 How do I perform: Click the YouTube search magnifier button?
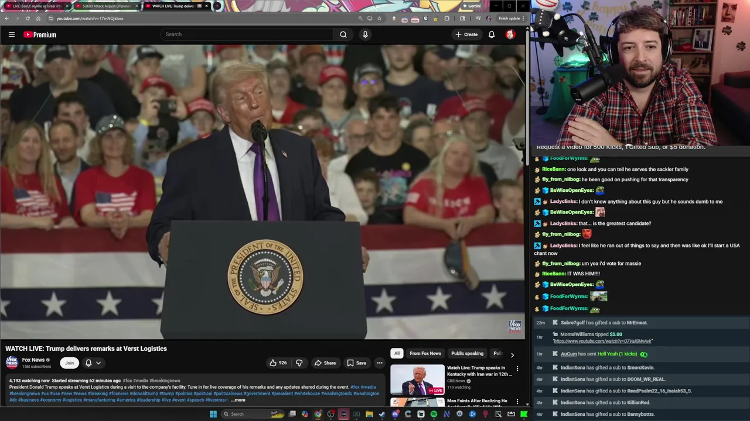(343, 34)
